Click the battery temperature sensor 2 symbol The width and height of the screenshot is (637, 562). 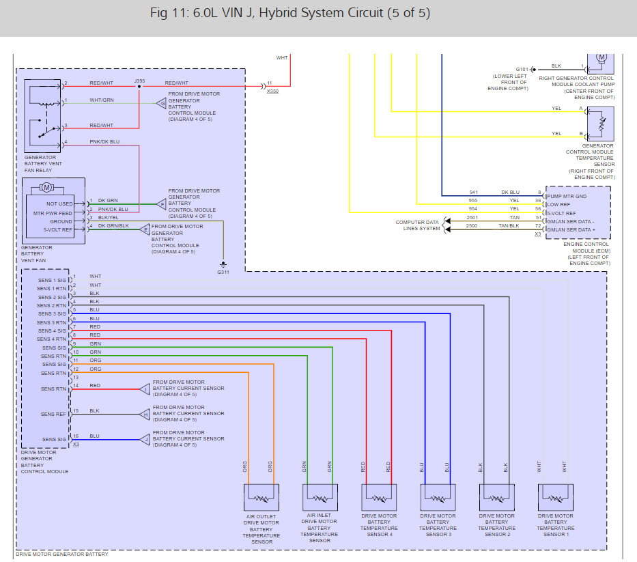coord(497,497)
